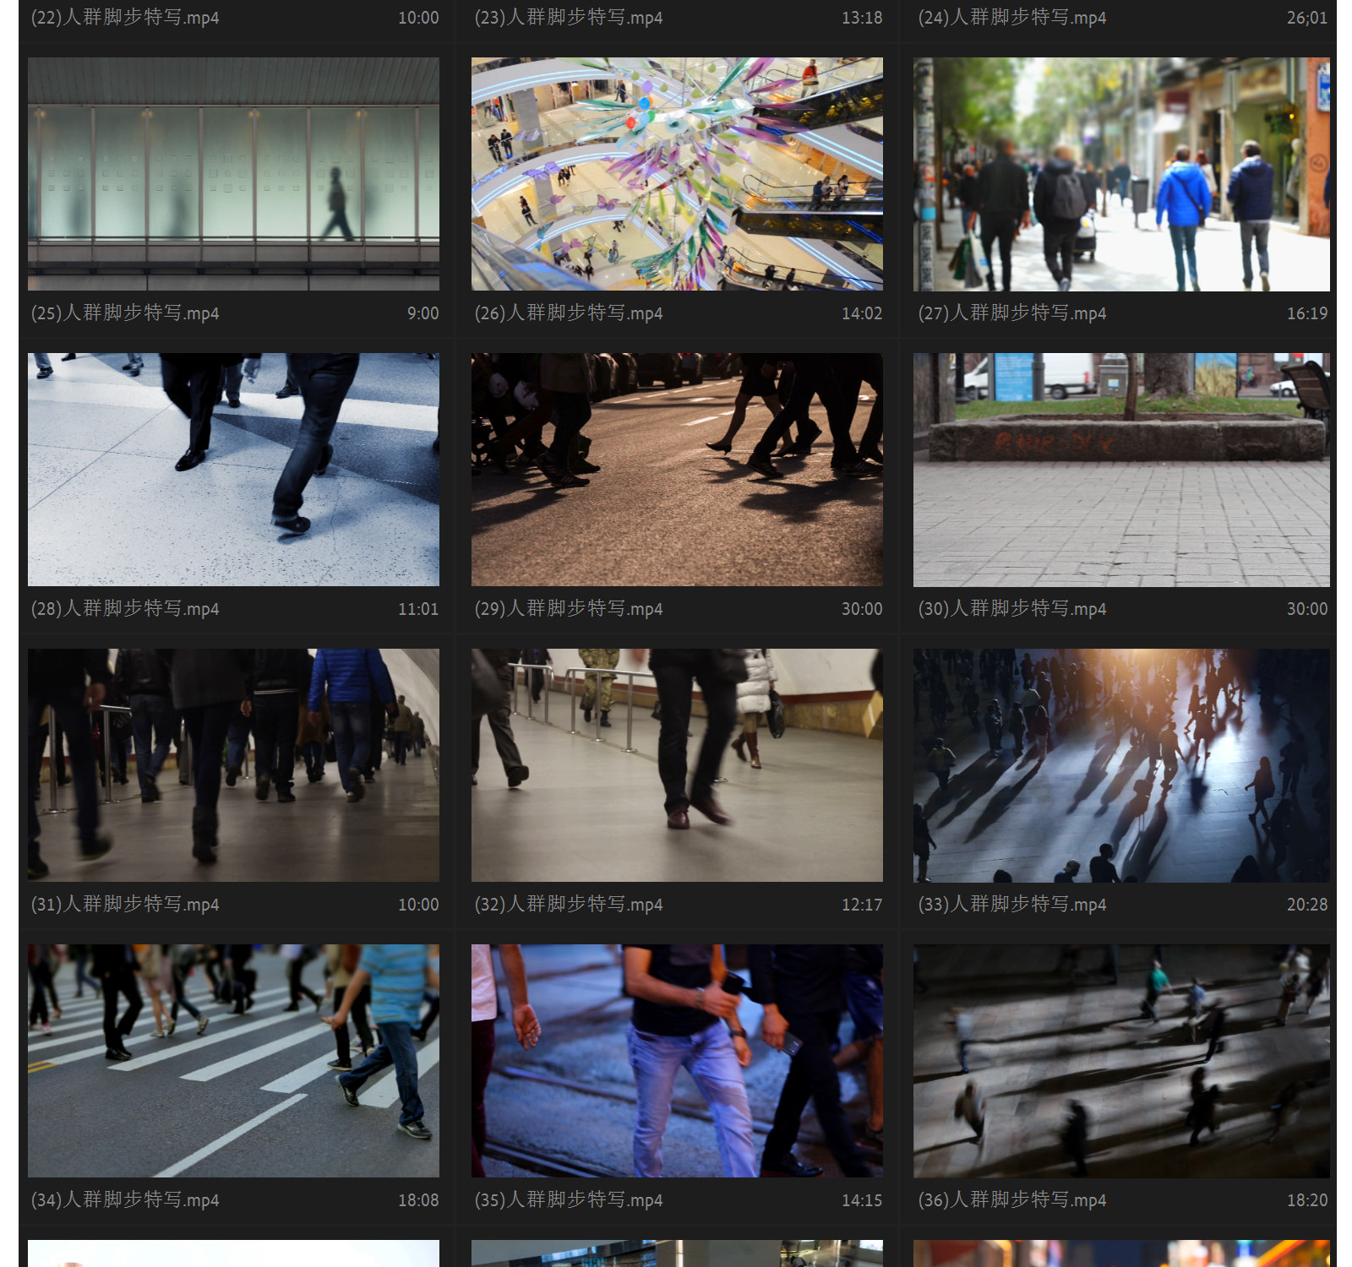1352x1267 pixels.
Task: Click the 13:18 duration of clip (23)
Action: click(862, 18)
